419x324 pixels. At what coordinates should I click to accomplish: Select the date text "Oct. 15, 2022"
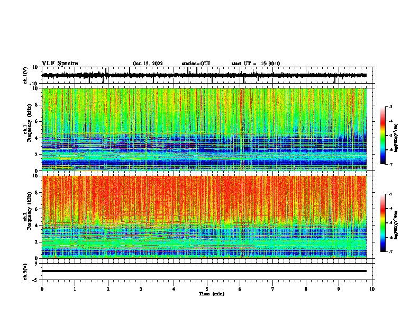click(x=148, y=64)
